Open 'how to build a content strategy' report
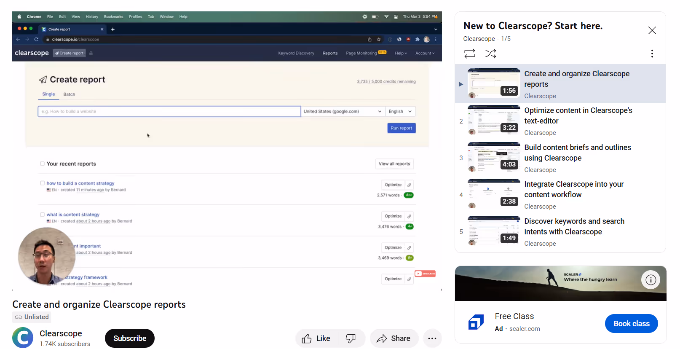The width and height of the screenshot is (680, 349). point(80,183)
